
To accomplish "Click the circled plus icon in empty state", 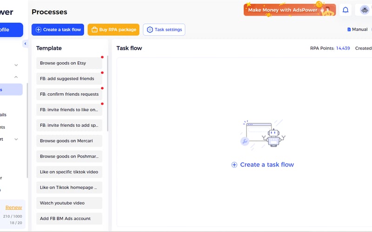I will pos(234,165).
